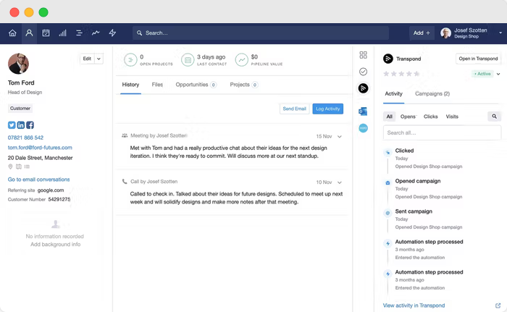Click the list icon beside the map icon
This screenshot has width=507, height=312.
coord(27,166)
